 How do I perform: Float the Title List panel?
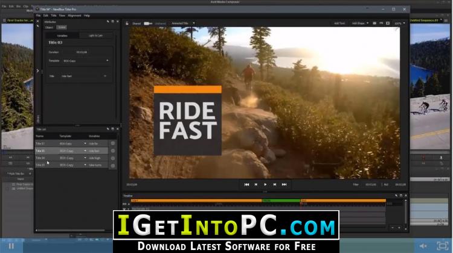coord(113,129)
